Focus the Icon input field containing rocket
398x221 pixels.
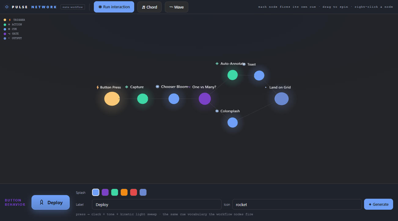(297, 205)
